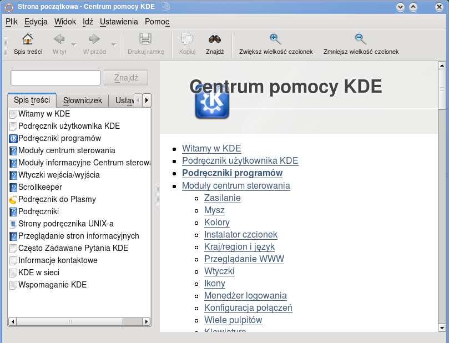Go forward with the W przód arrow
The height and width of the screenshot is (343, 449).
[x=94, y=39]
